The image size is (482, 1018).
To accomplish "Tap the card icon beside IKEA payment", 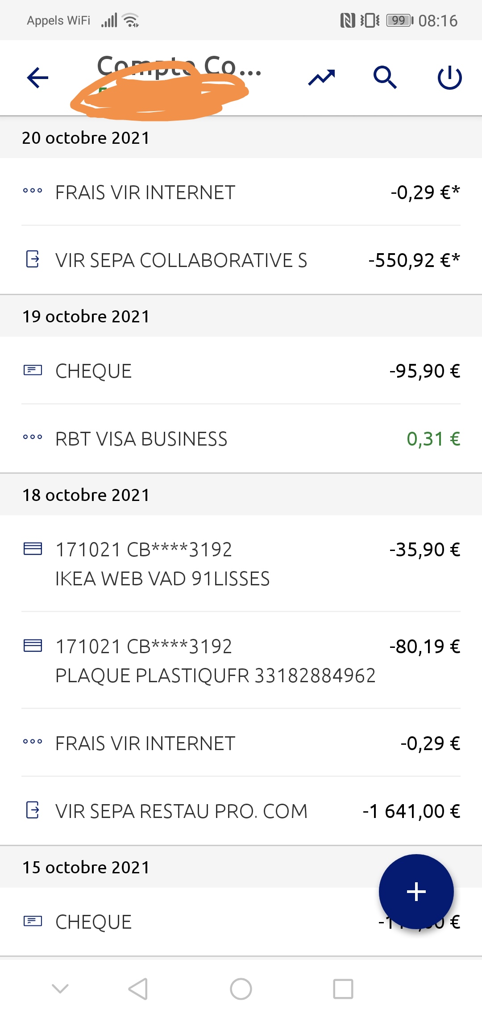I will [x=33, y=549].
